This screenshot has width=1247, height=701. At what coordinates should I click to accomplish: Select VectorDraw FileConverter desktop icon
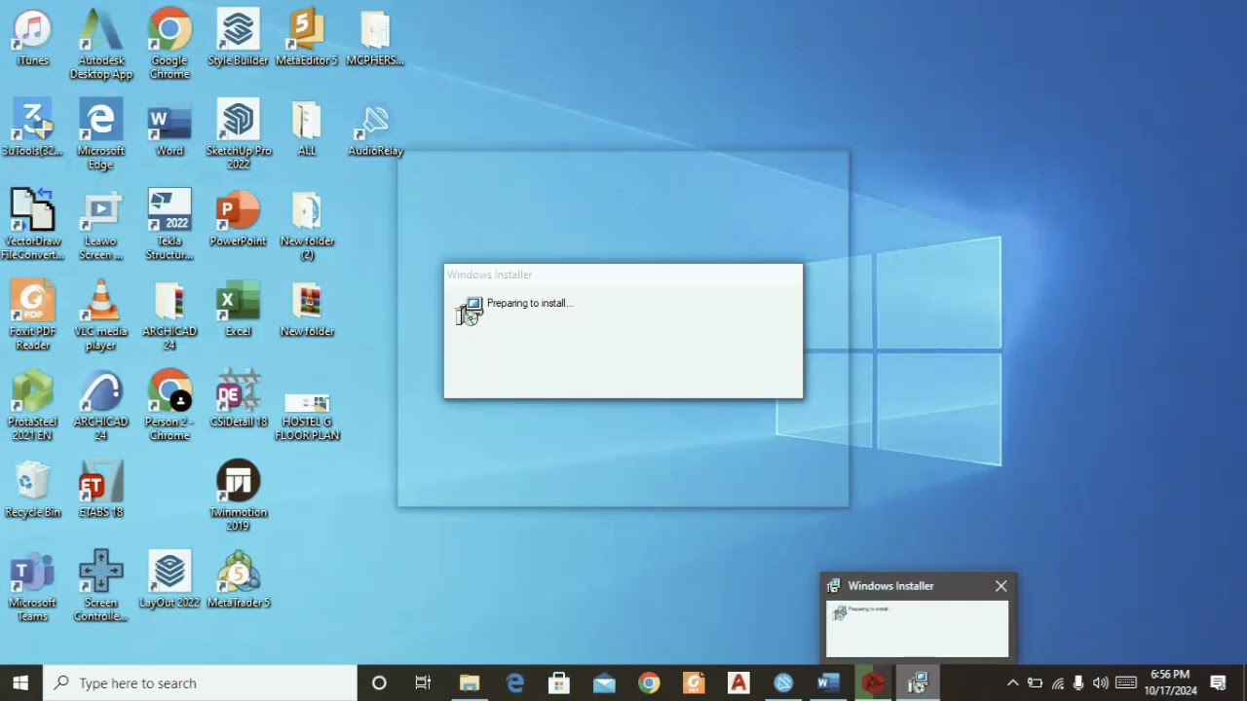(x=32, y=226)
